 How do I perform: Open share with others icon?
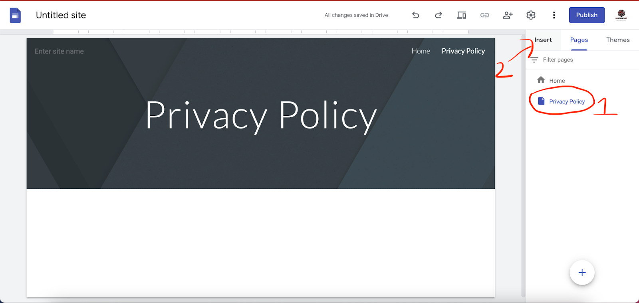[508, 15]
